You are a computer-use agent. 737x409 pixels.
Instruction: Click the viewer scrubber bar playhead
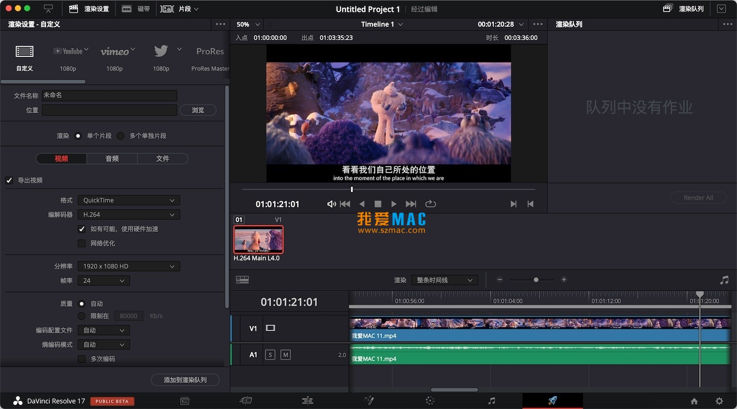click(x=352, y=189)
